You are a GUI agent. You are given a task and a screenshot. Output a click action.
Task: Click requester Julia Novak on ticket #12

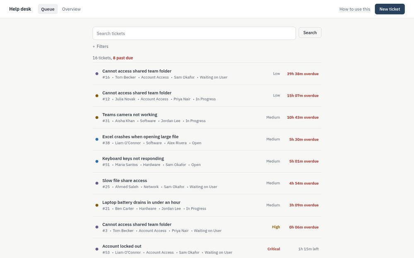pos(125,99)
